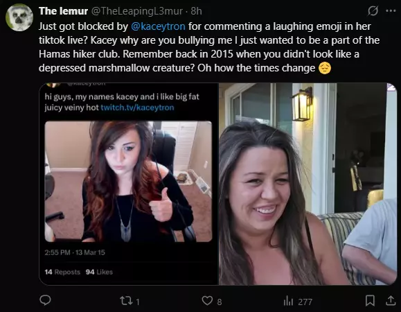Viewport: 401px width, 312px height.
Task: View post analytics bar chart icon
Action: (x=288, y=301)
